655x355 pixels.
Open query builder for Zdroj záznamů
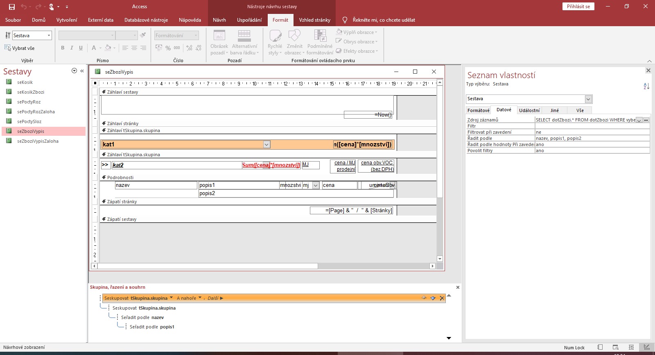pos(646,120)
